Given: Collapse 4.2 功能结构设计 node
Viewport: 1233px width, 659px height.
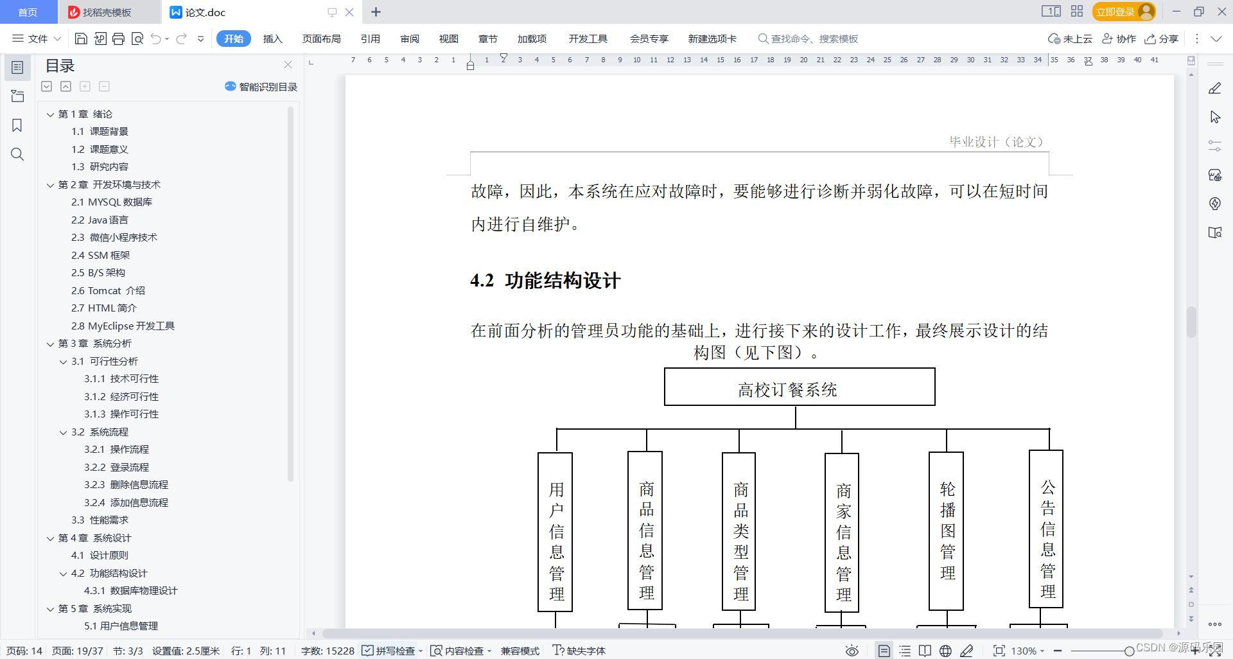Looking at the screenshot, I should pos(63,574).
